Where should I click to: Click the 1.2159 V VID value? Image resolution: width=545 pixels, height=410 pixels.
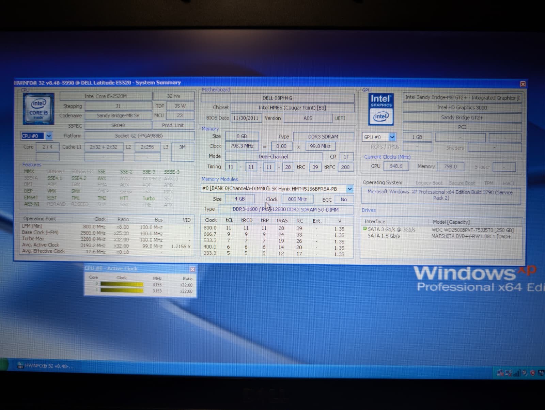pos(181,246)
